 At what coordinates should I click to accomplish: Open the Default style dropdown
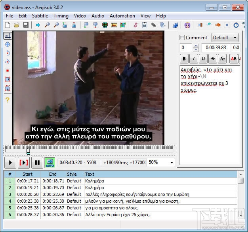[x=225, y=38]
